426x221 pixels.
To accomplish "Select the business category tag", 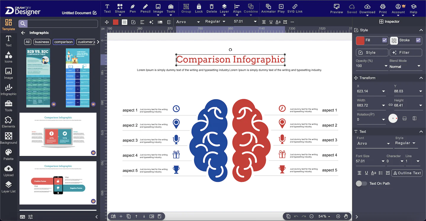I will pos(42,42).
